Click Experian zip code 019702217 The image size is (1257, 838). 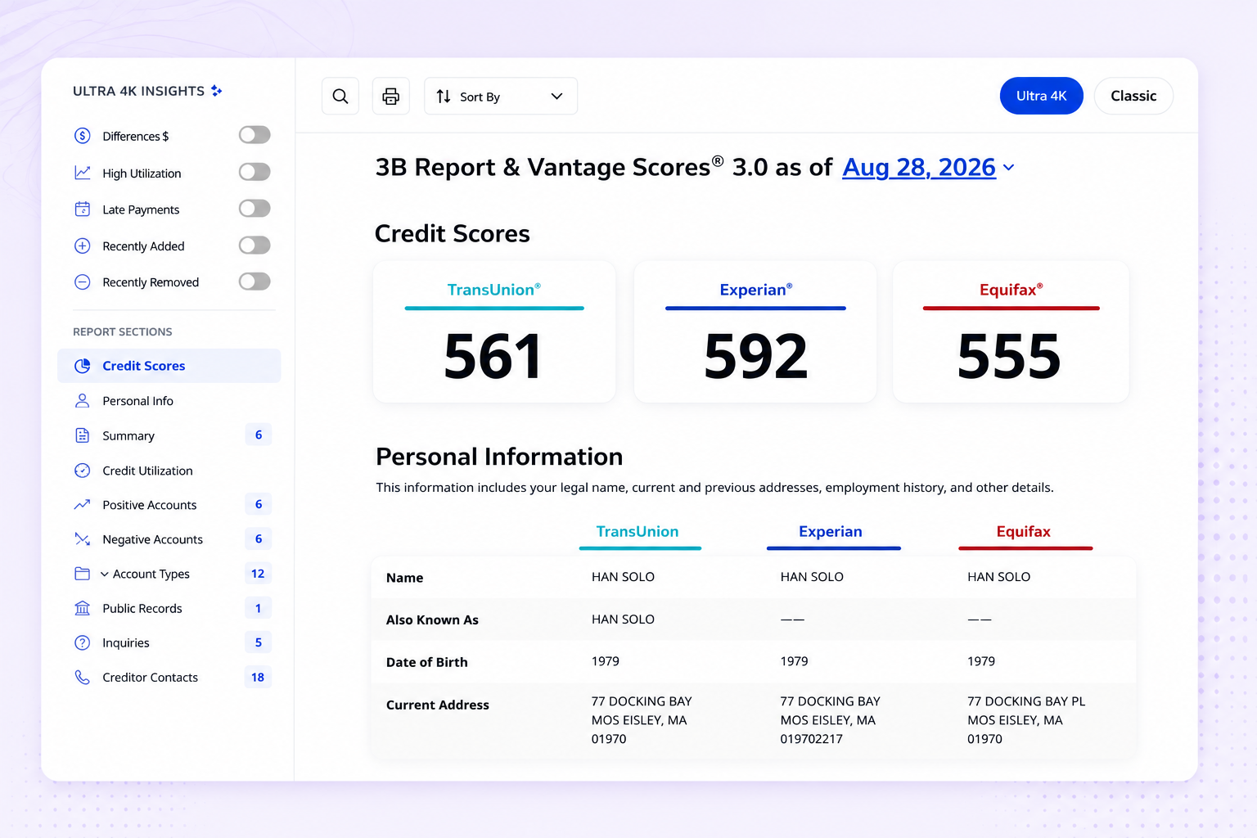812,739
